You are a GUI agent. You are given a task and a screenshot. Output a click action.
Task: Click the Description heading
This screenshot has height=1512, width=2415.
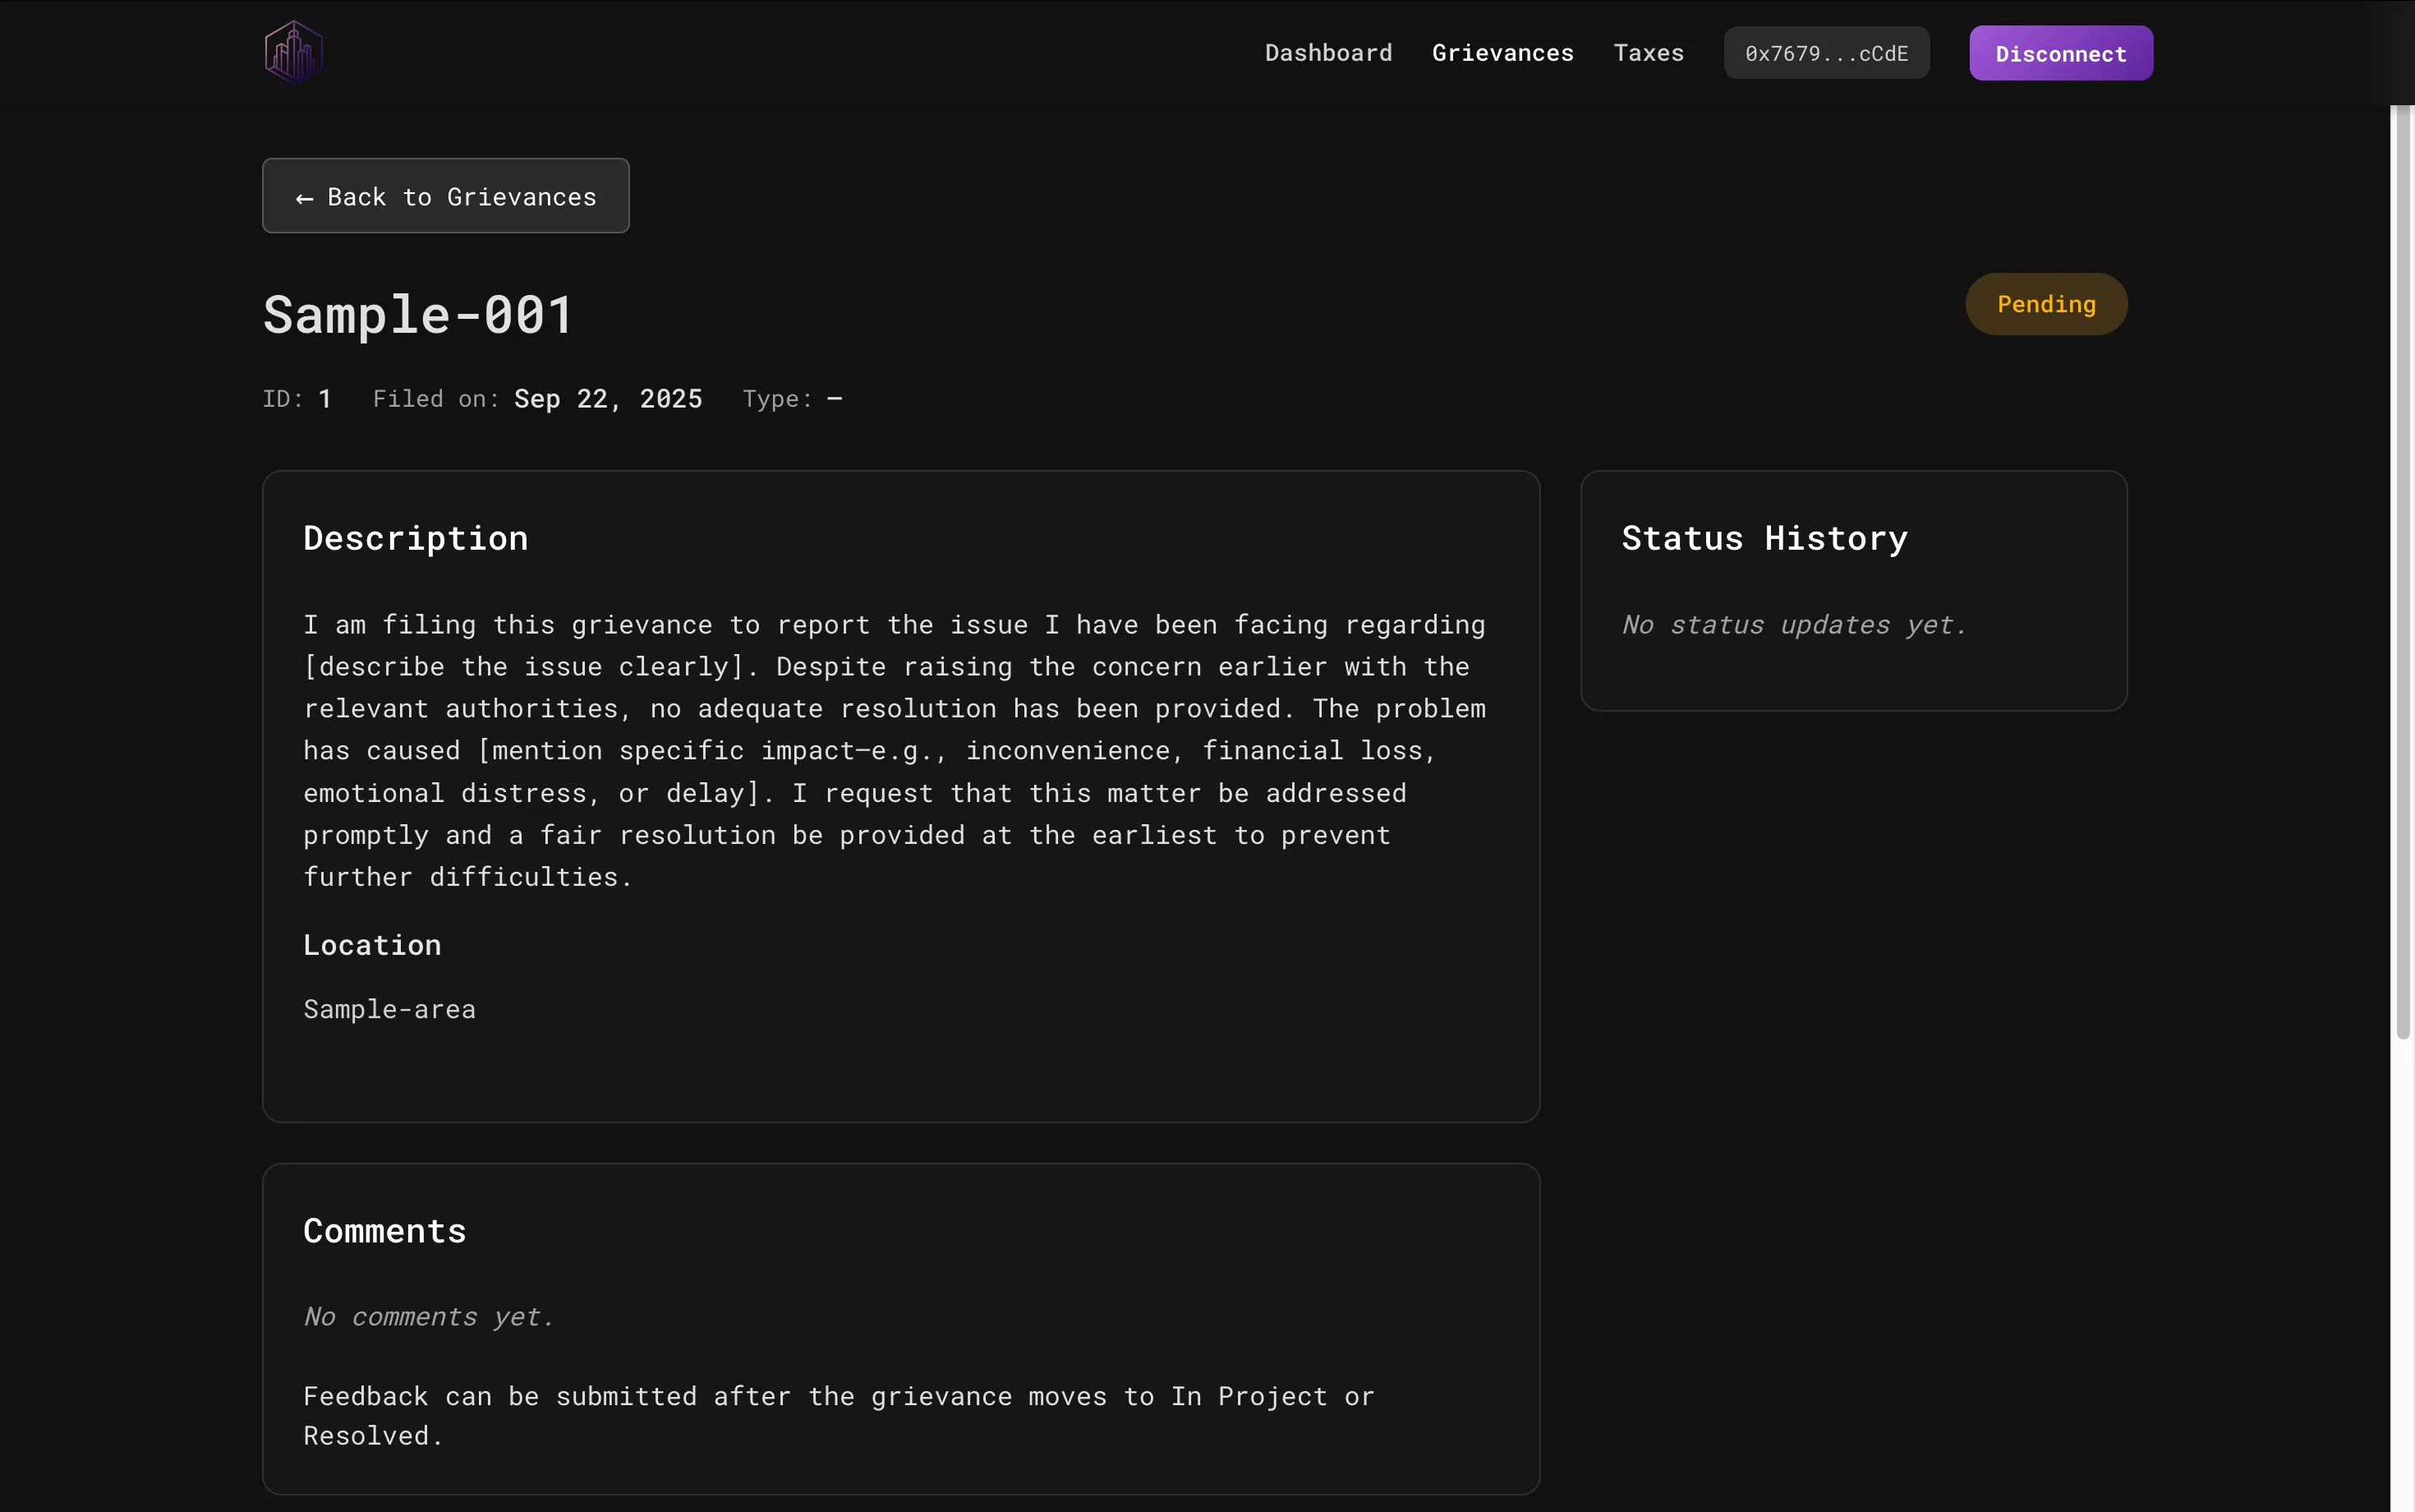click(415, 539)
